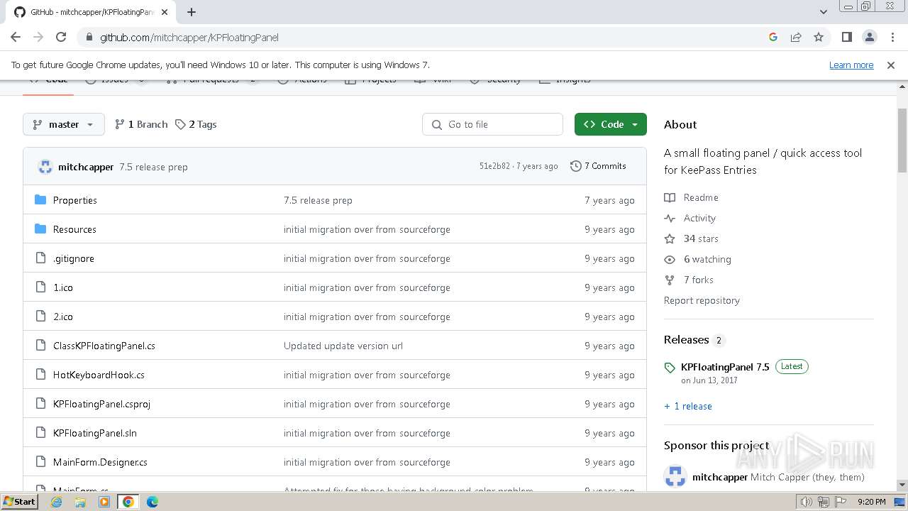Open the Windows Start menu
908x511 pixels.
pyautogui.click(x=19, y=501)
